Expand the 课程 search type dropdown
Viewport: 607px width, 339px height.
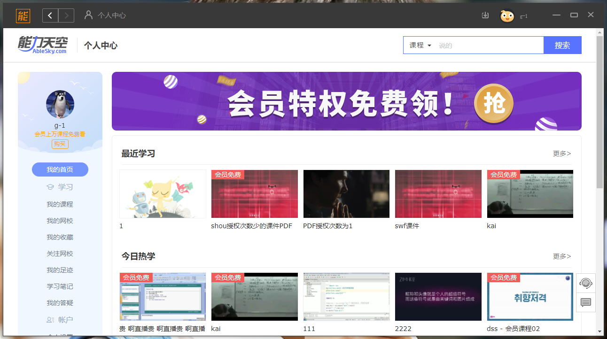pyautogui.click(x=420, y=46)
